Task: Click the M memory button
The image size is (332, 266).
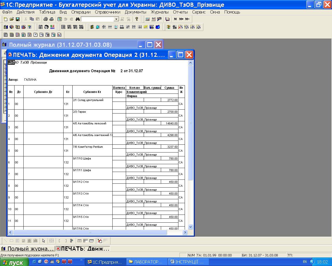Action: click(175, 19)
